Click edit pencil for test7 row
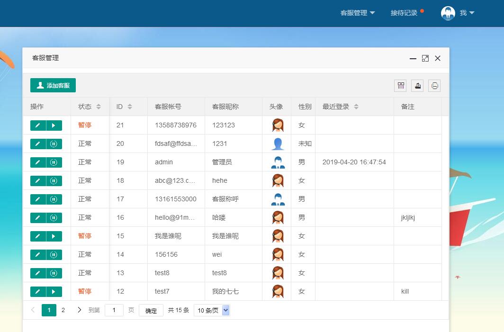 [38, 292]
